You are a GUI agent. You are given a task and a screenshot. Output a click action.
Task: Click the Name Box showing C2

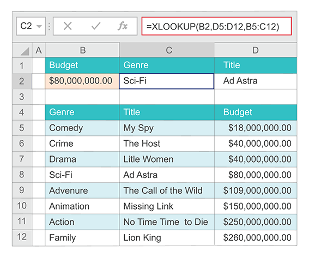[31, 26]
